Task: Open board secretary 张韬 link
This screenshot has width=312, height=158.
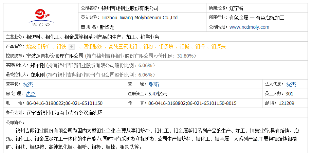Action: point(154,85)
